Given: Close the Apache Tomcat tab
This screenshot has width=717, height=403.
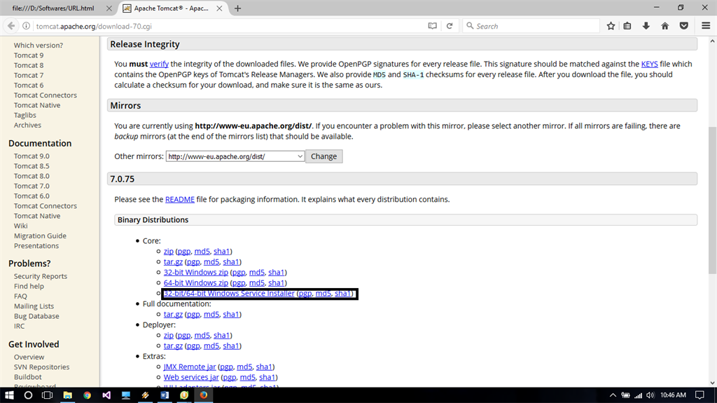Looking at the screenshot, I should [x=219, y=8].
